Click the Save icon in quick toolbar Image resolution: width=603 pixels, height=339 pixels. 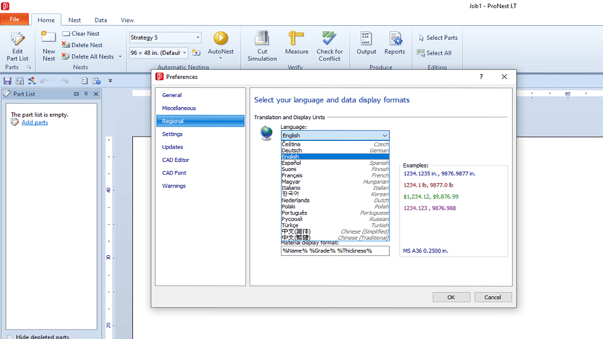pos(7,81)
